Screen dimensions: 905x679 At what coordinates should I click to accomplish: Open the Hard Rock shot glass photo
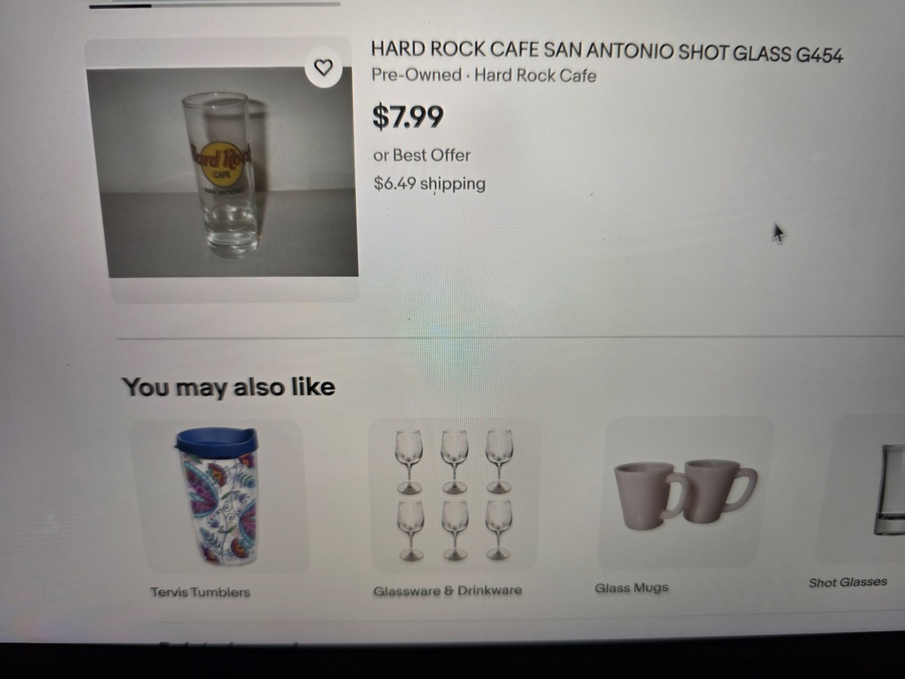(x=223, y=172)
